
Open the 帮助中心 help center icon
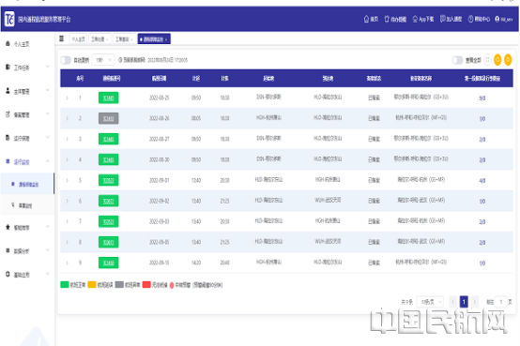tap(470, 19)
